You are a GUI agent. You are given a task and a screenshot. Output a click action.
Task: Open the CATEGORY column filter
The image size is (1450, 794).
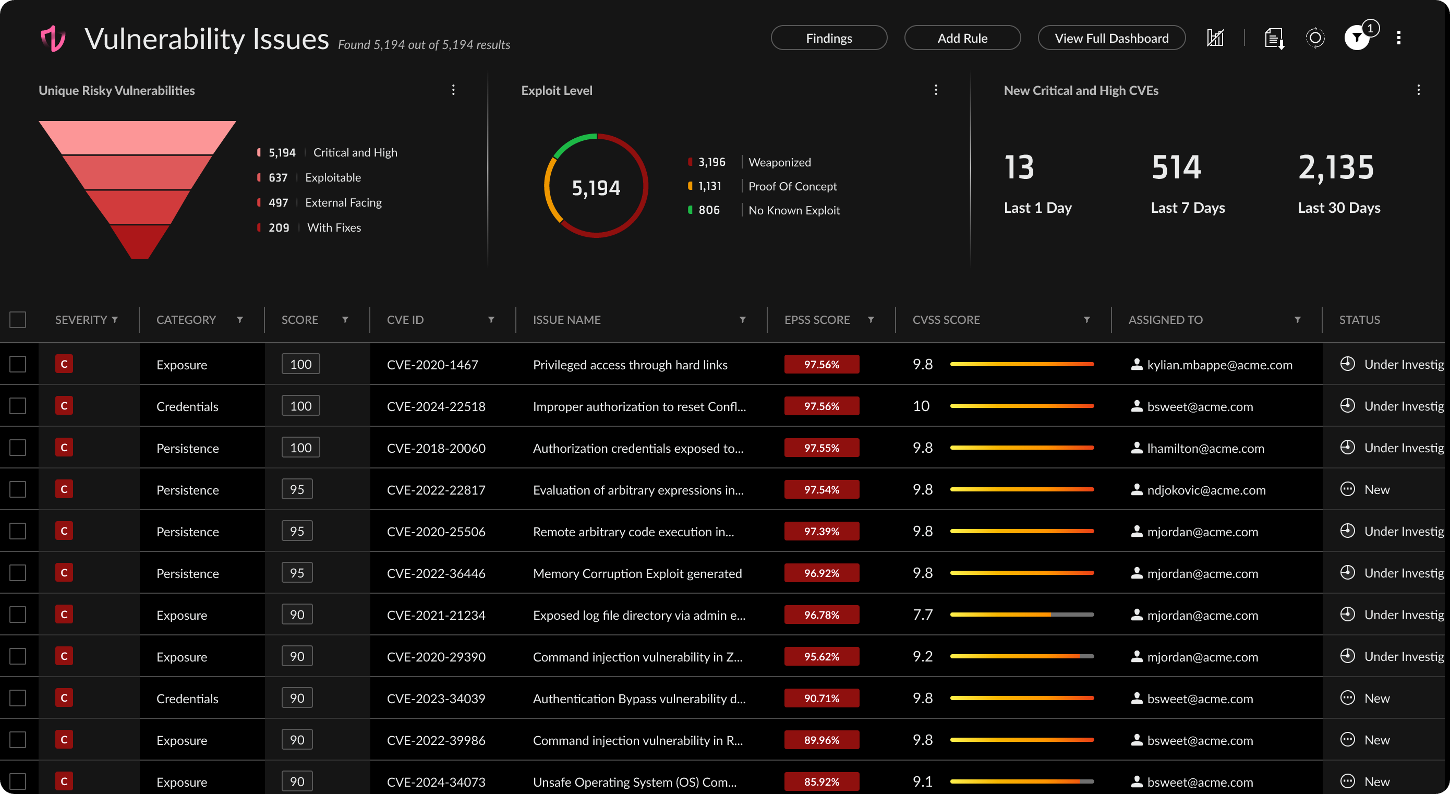click(x=240, y=319)
